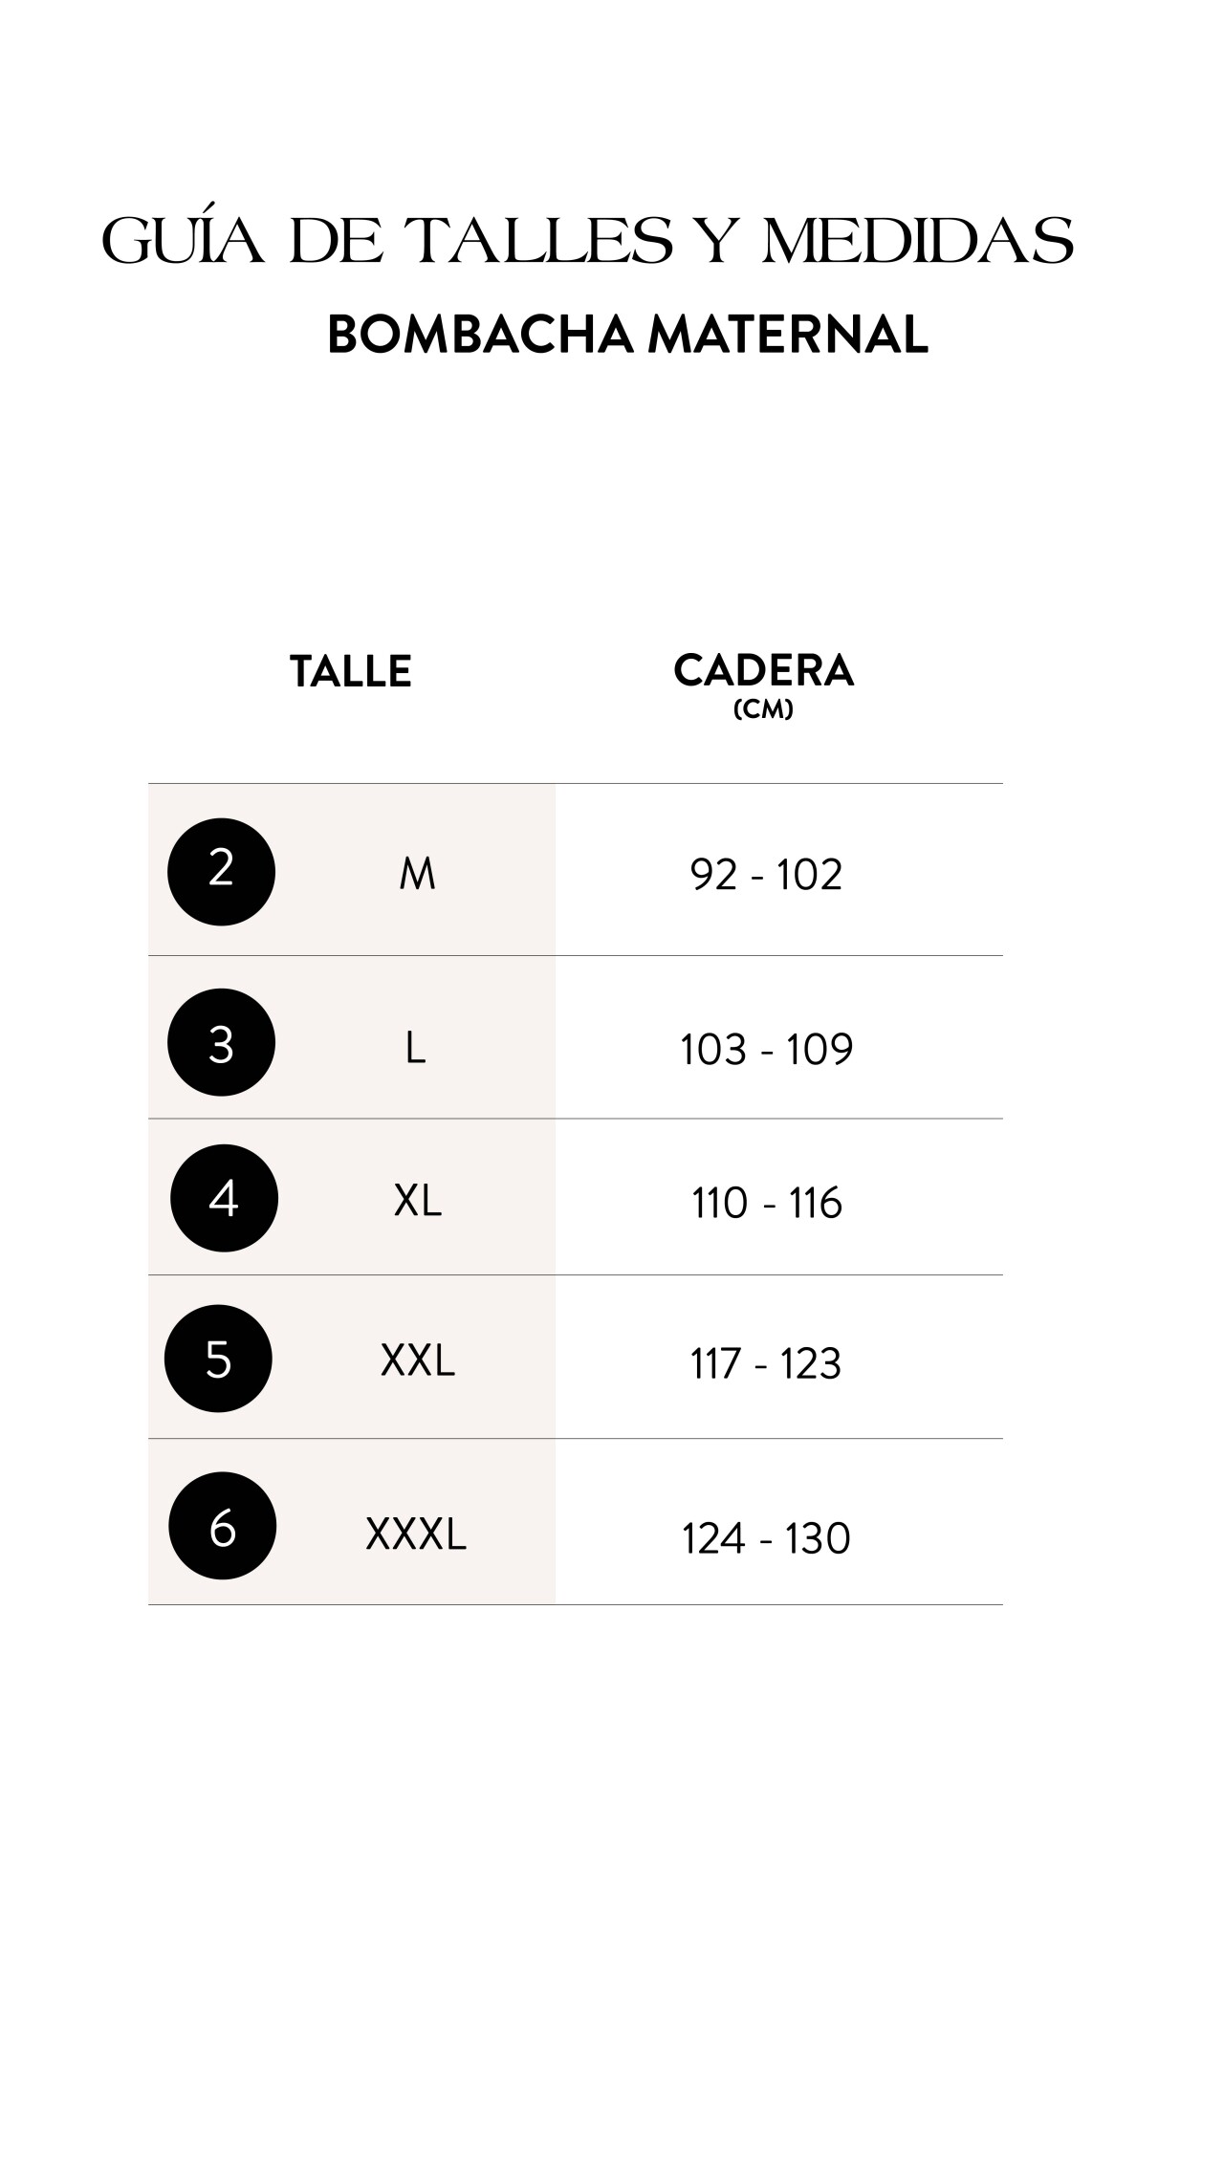Screen dimensions: 1224x2176
Task: Click the black circle numbered 4
Action: pyautogui.click(x=224, y=1198)
